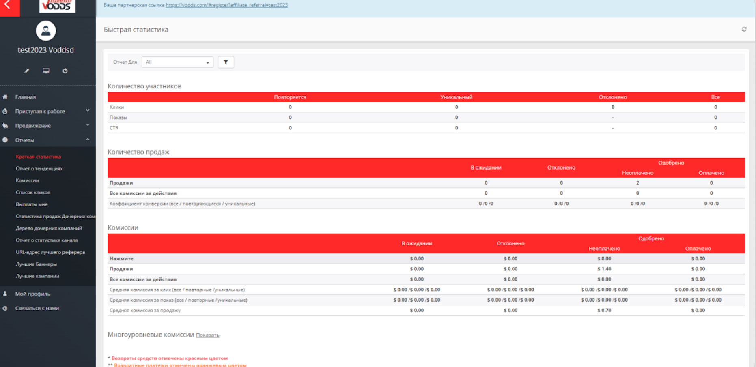The width and height of the screenshot is (756, 367).
Task: Go to Главная in sidebar
Action: pyautogui.click(x=26, y=97)
